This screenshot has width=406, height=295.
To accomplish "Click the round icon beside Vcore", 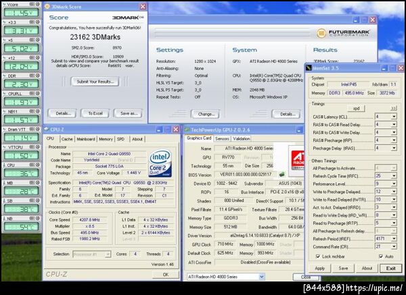I will coord(38,4).
